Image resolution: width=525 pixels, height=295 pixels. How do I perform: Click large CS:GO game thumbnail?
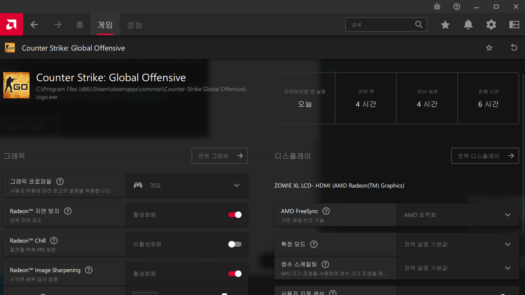click(x=16, y=85)
